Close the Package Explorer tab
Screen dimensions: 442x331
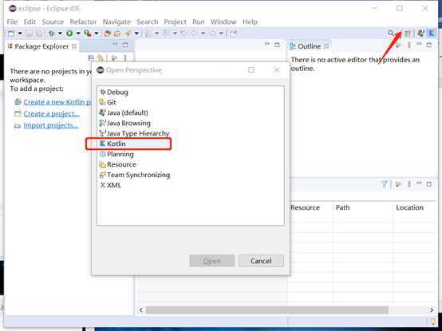(74, 46)
